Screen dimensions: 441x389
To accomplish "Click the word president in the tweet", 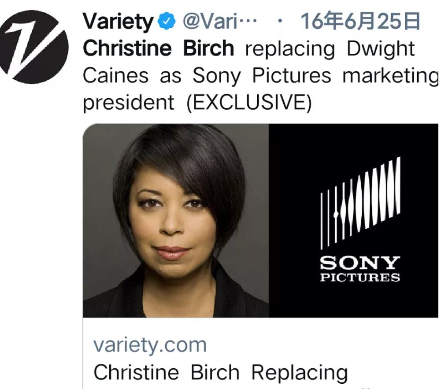I will point(129,103).
